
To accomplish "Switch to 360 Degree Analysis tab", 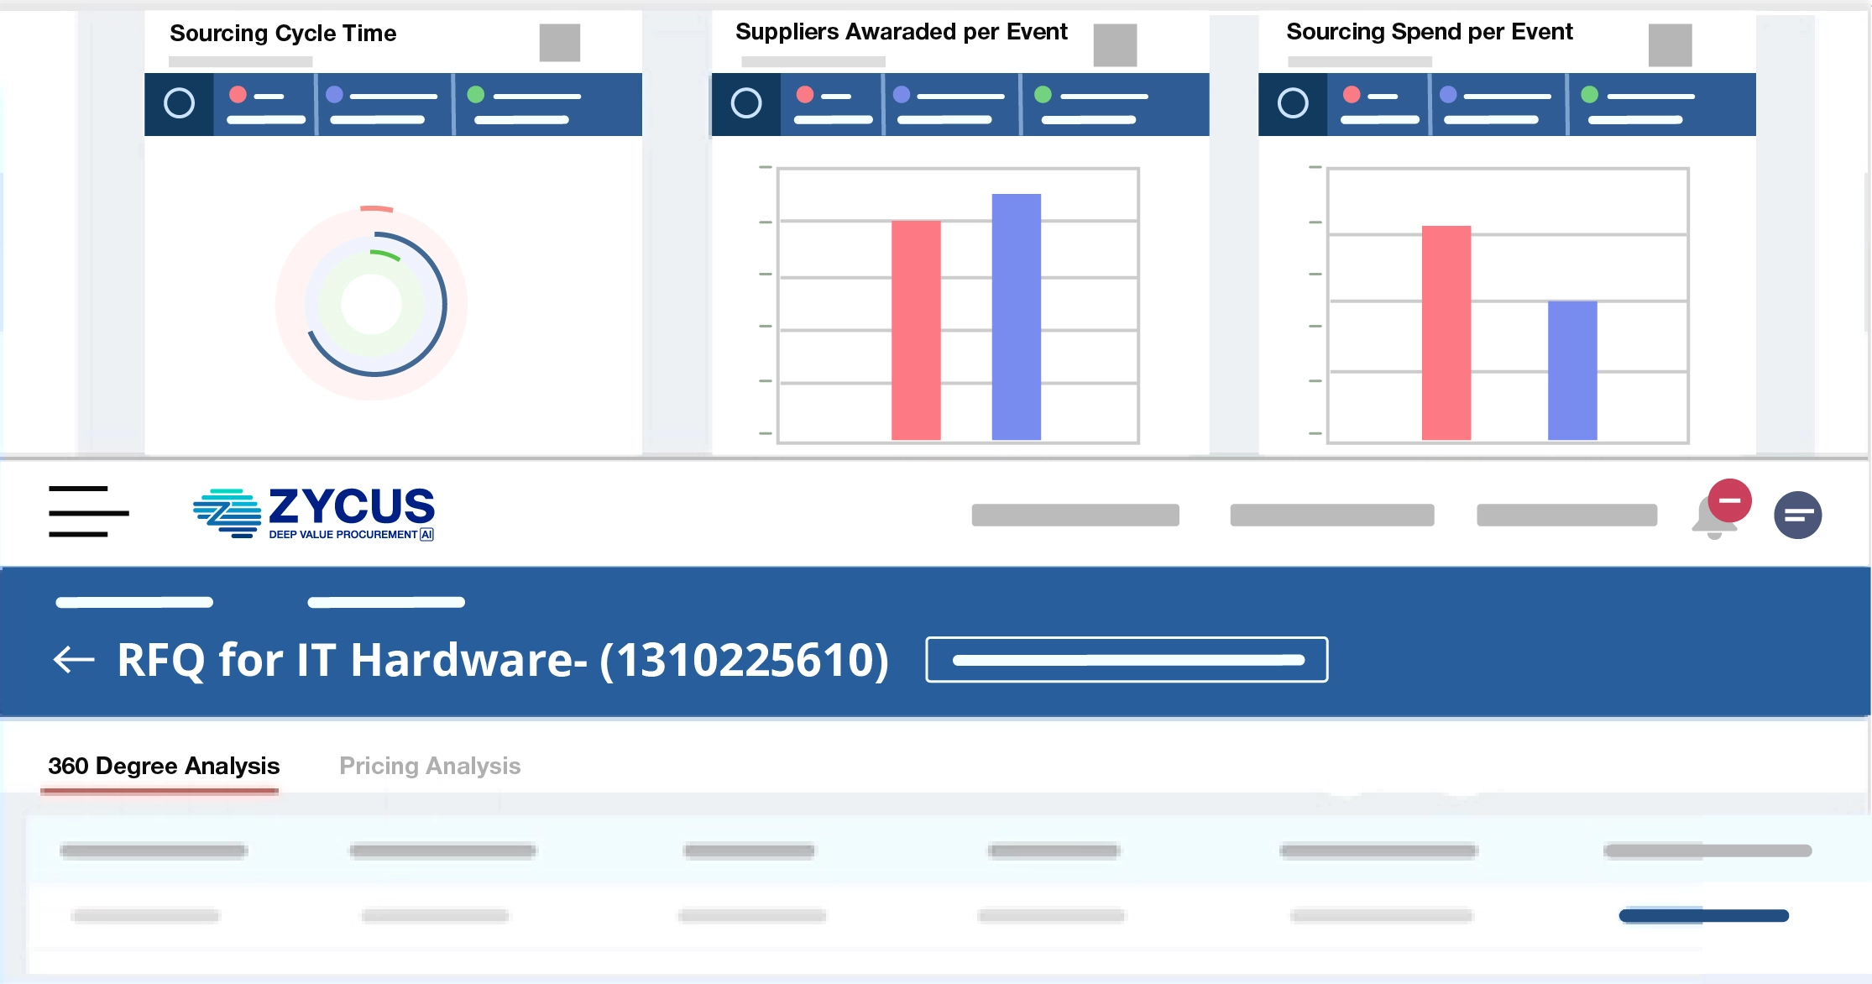I will pos(164,766).
